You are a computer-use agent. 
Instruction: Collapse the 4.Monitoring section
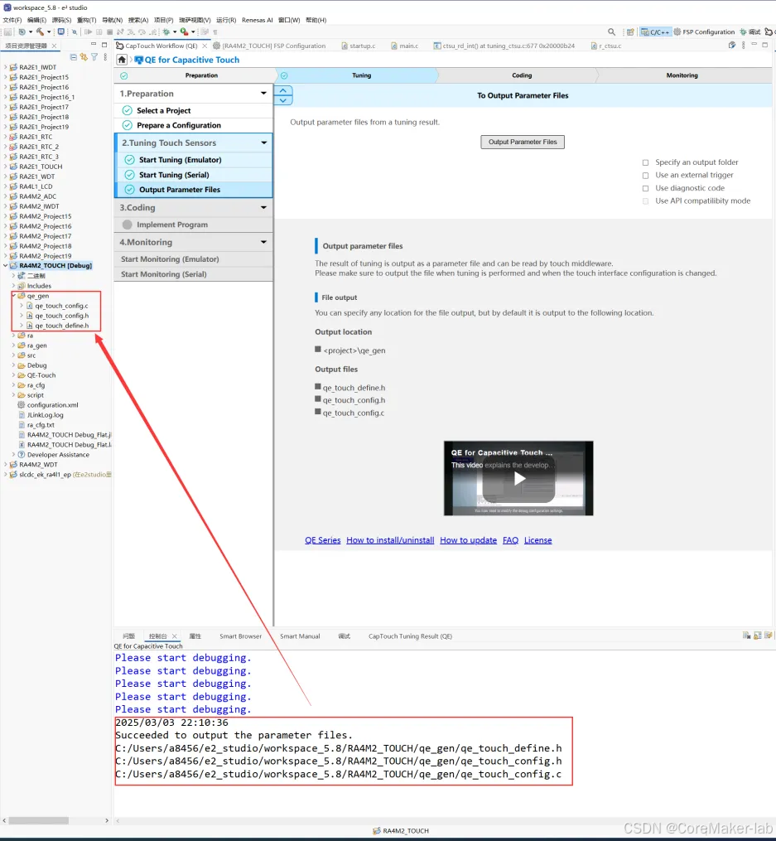pos(263,242)
